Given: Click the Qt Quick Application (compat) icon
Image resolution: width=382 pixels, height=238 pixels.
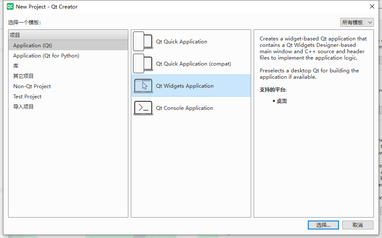Looking at the screenshot, I should click(x=143, y=63).
